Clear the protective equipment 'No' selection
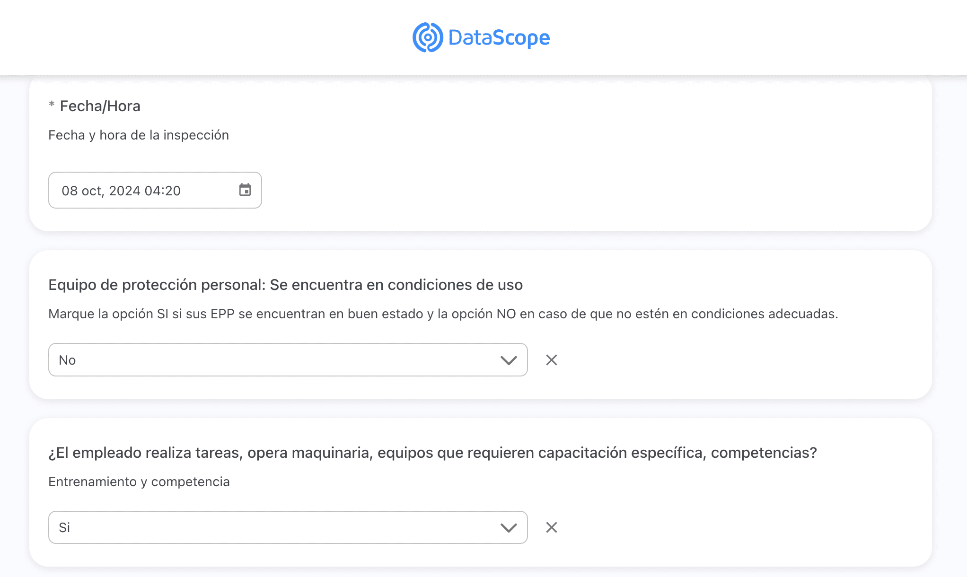The image size is (967, 577). pos(551,360)
